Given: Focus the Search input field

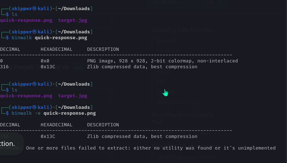Looking at the screenshot, I should tap(174, 2).
